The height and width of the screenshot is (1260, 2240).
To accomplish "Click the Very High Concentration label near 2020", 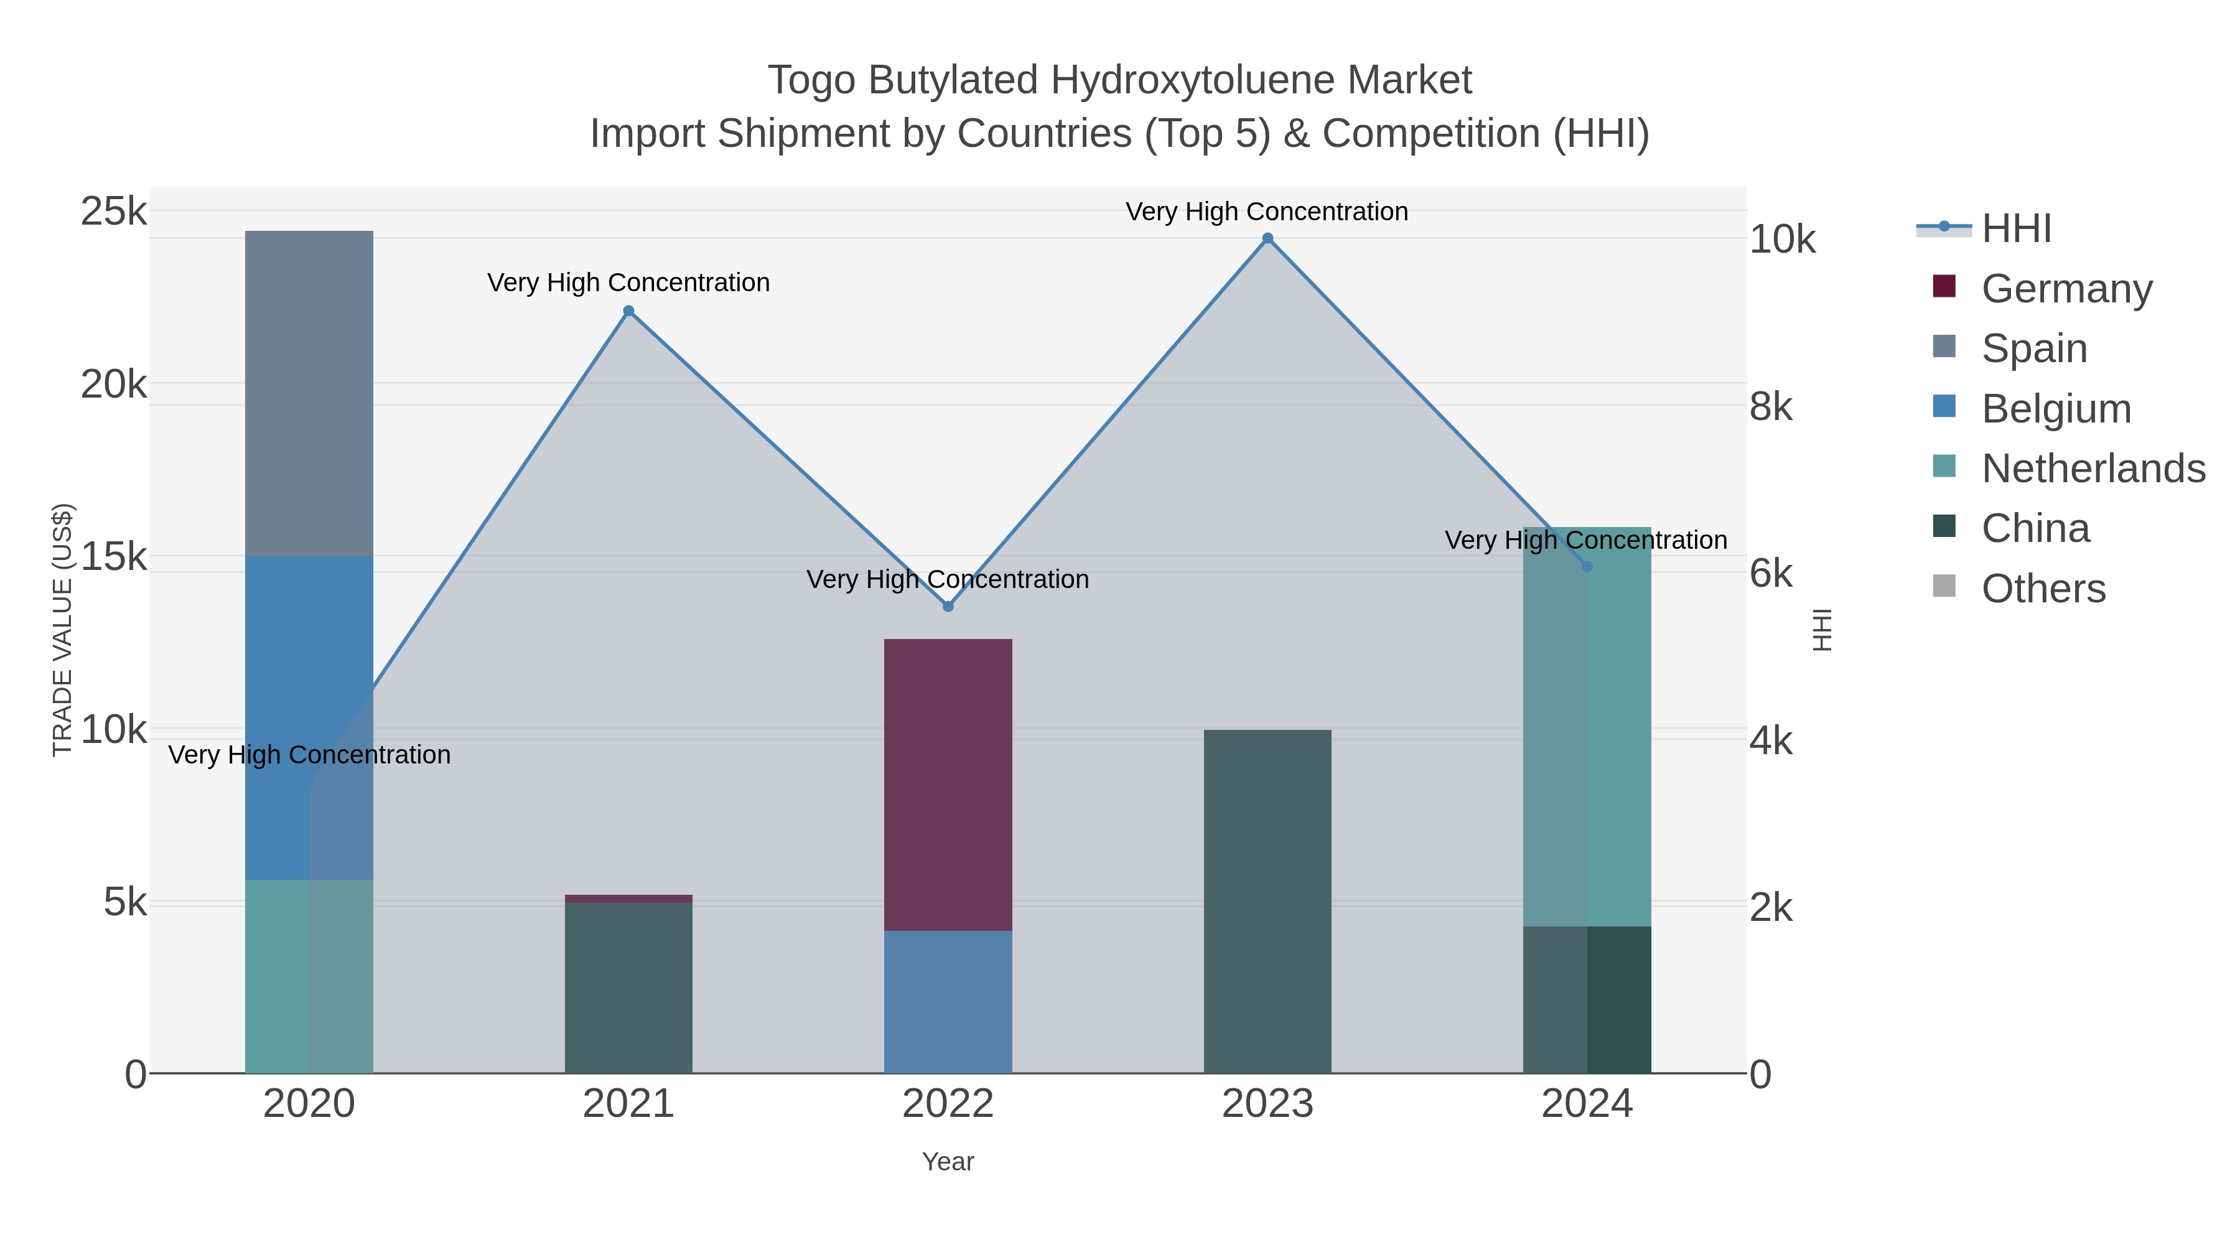I will pyautogui.click(x=309, y=755).
